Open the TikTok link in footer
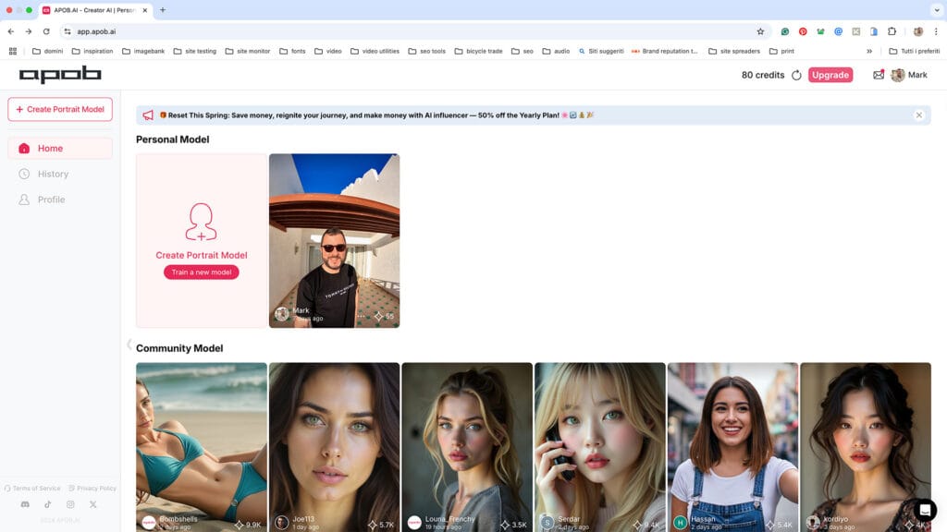The width and height of the screenshot is (947, 532). (x=48, y=504)
